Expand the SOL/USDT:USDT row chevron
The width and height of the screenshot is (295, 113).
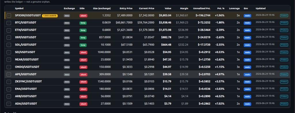(x=9, y=45)
